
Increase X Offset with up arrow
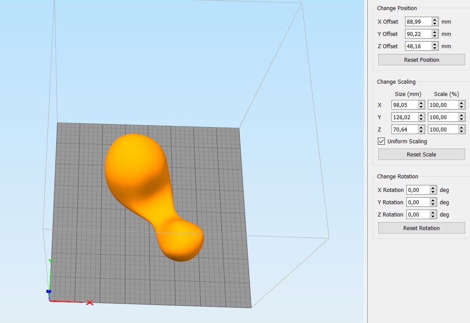click(434, 19)
